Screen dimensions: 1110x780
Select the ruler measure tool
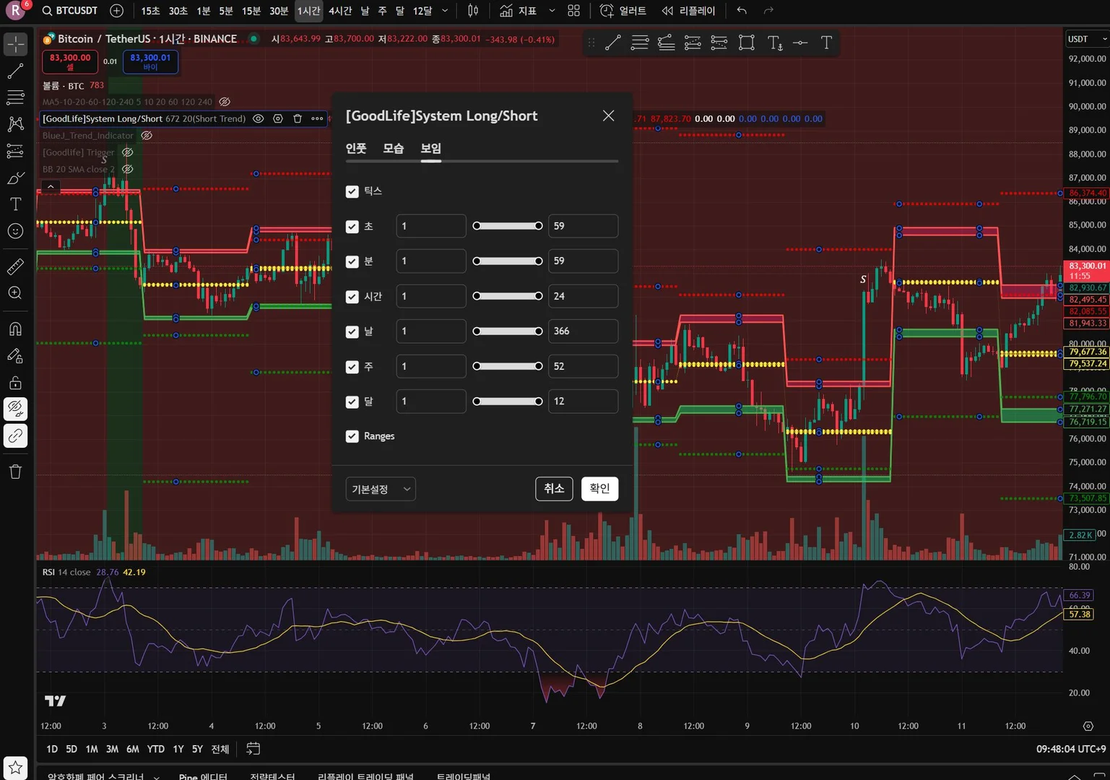pyautogui.click(x=15, y=266)
